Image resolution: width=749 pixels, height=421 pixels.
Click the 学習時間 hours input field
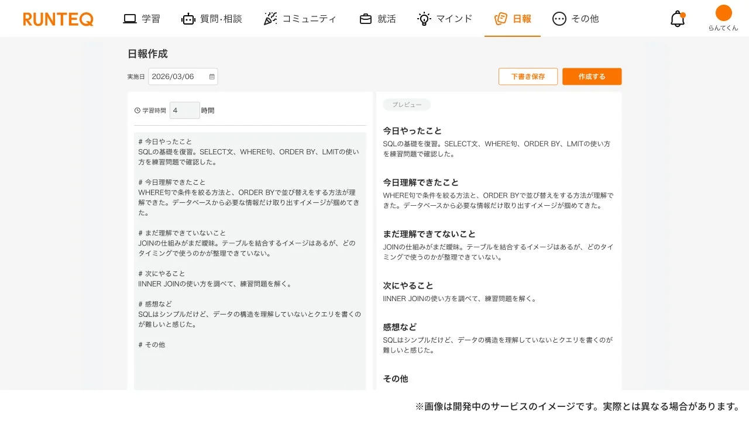[x=184, y=110]
